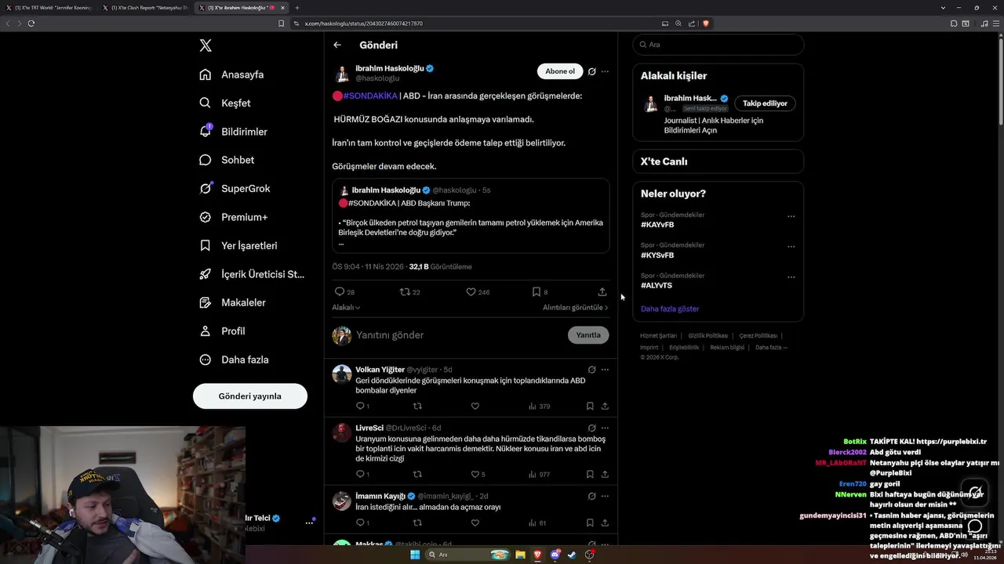View 977 view stats on LivreSci's reply

pyautogui.click(x=539, y=474)
